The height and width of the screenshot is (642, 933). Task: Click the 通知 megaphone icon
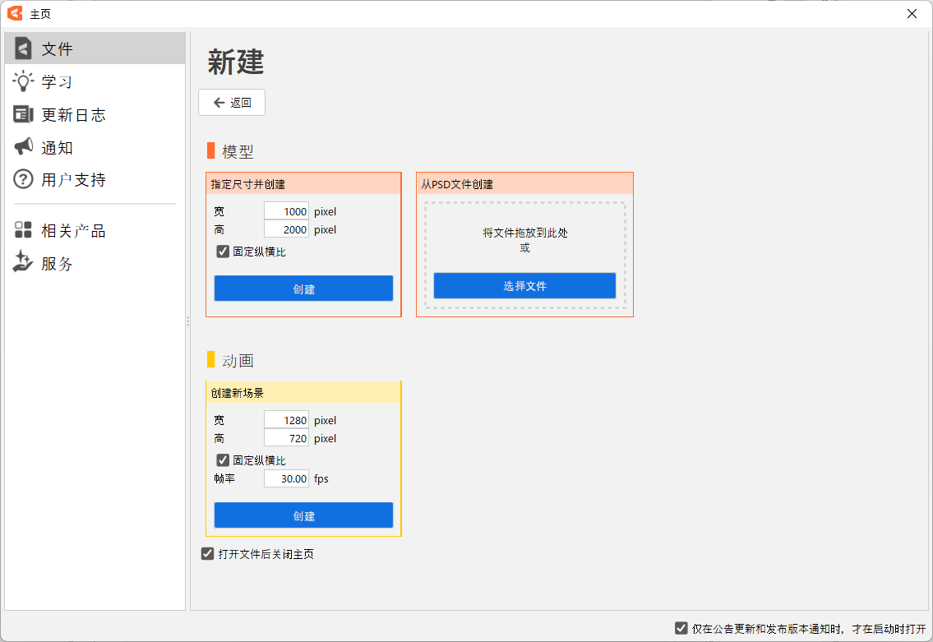[x=23, y=147]
